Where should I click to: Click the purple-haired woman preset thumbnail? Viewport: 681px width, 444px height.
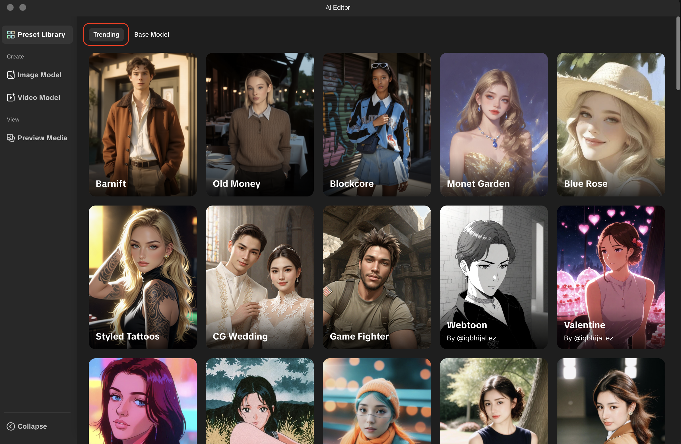click(143, 401)
